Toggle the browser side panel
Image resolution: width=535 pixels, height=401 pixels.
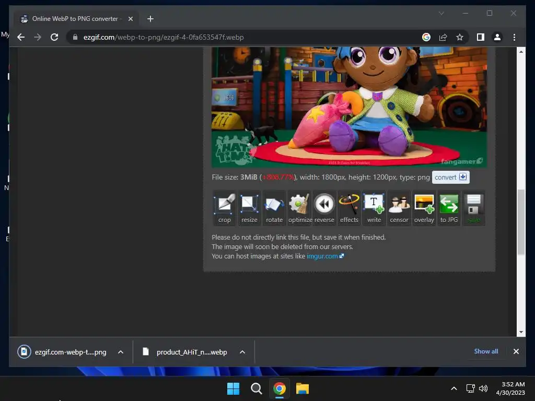[481, 37]
